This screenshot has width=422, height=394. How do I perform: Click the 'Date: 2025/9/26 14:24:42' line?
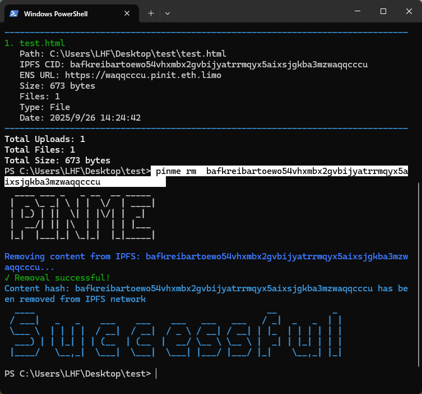[80, 118]
